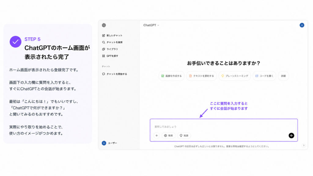Choose the コードを書く suggestion chip
313x176 pixels.
(x=264, y=76)
